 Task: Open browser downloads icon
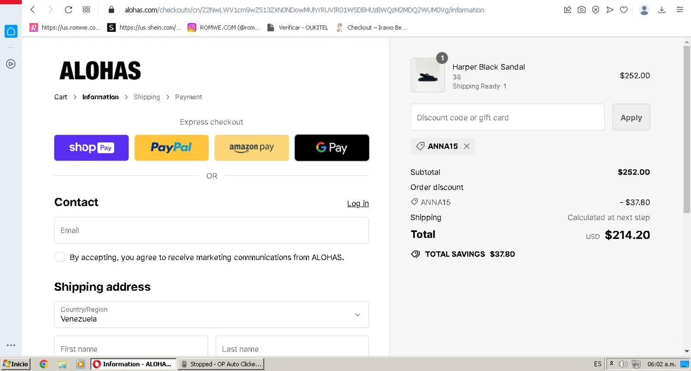tap(662, 10)
